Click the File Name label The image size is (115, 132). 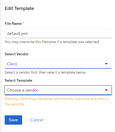tap(13, 23)
